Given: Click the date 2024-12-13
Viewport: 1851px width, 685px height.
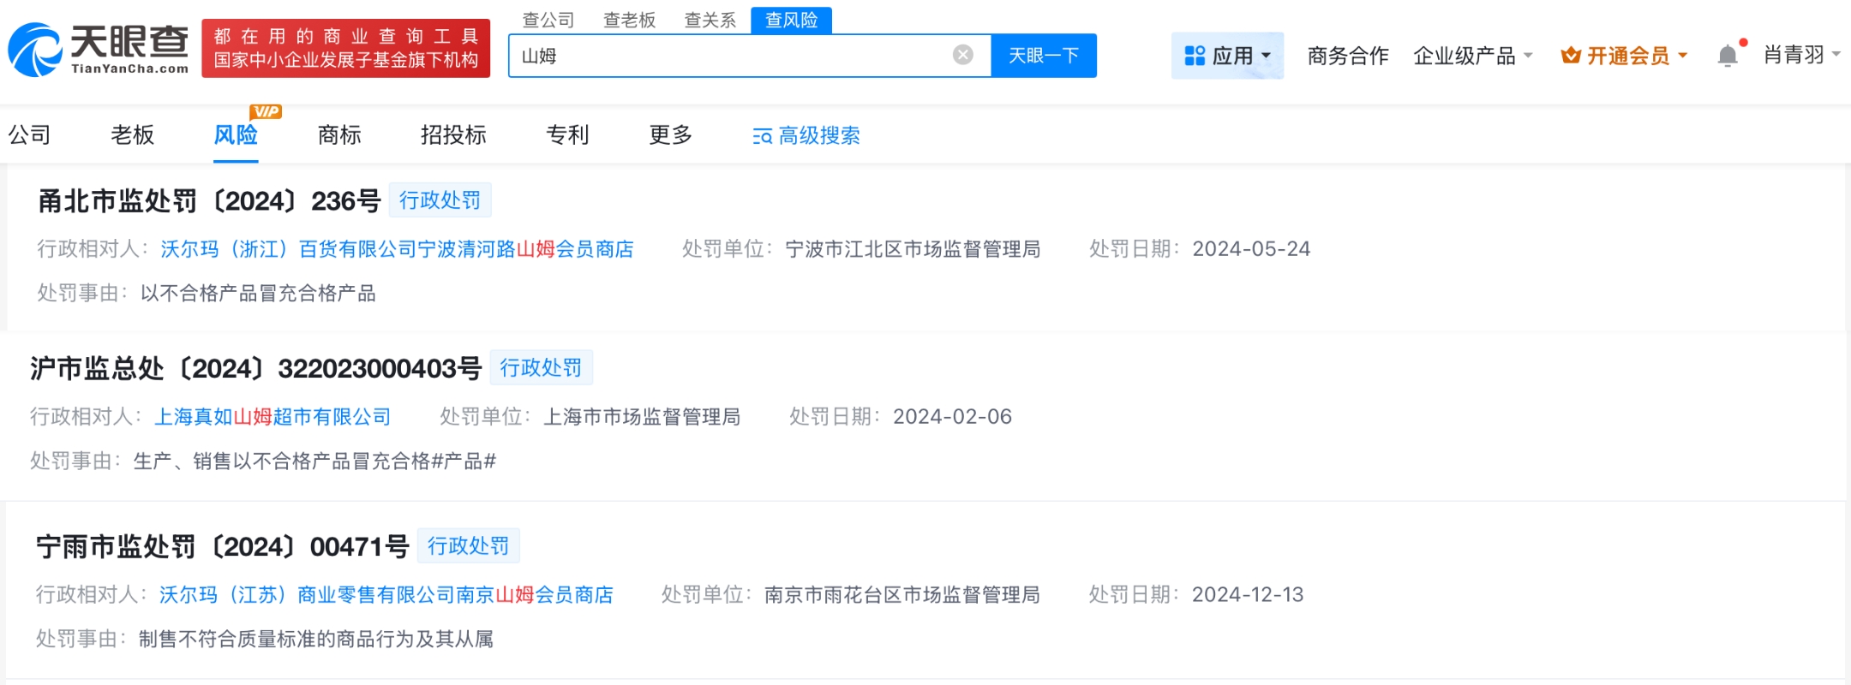Looking at the screenshot, I should pos(1248,595).
